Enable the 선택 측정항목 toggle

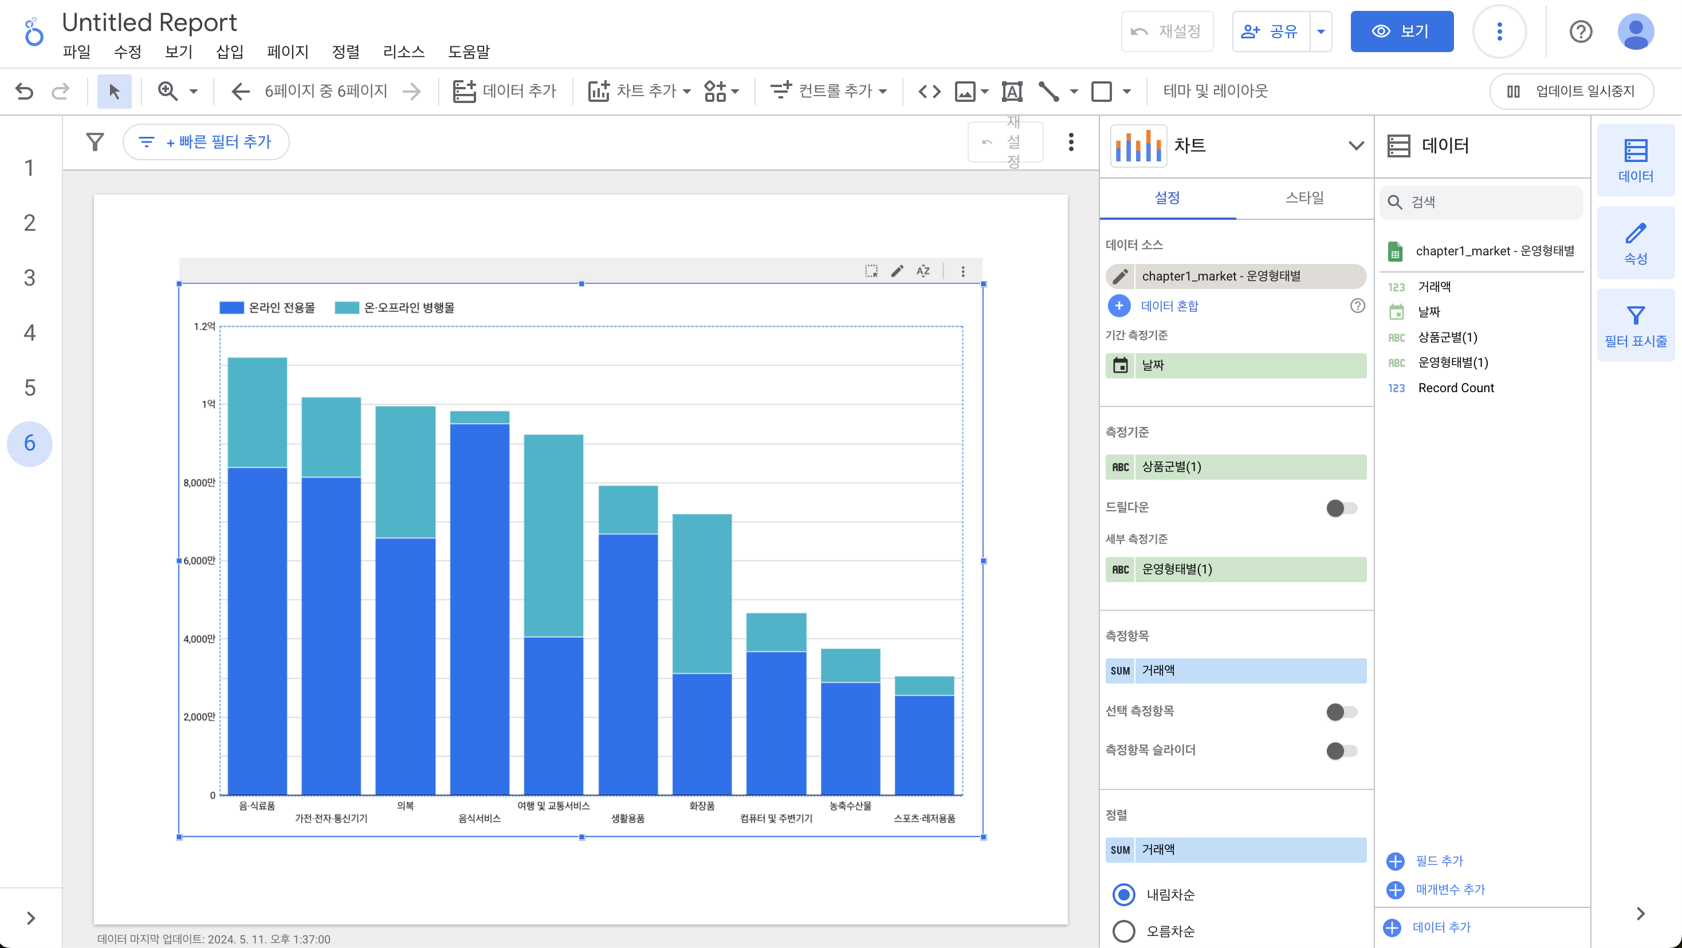point(1341,711)
